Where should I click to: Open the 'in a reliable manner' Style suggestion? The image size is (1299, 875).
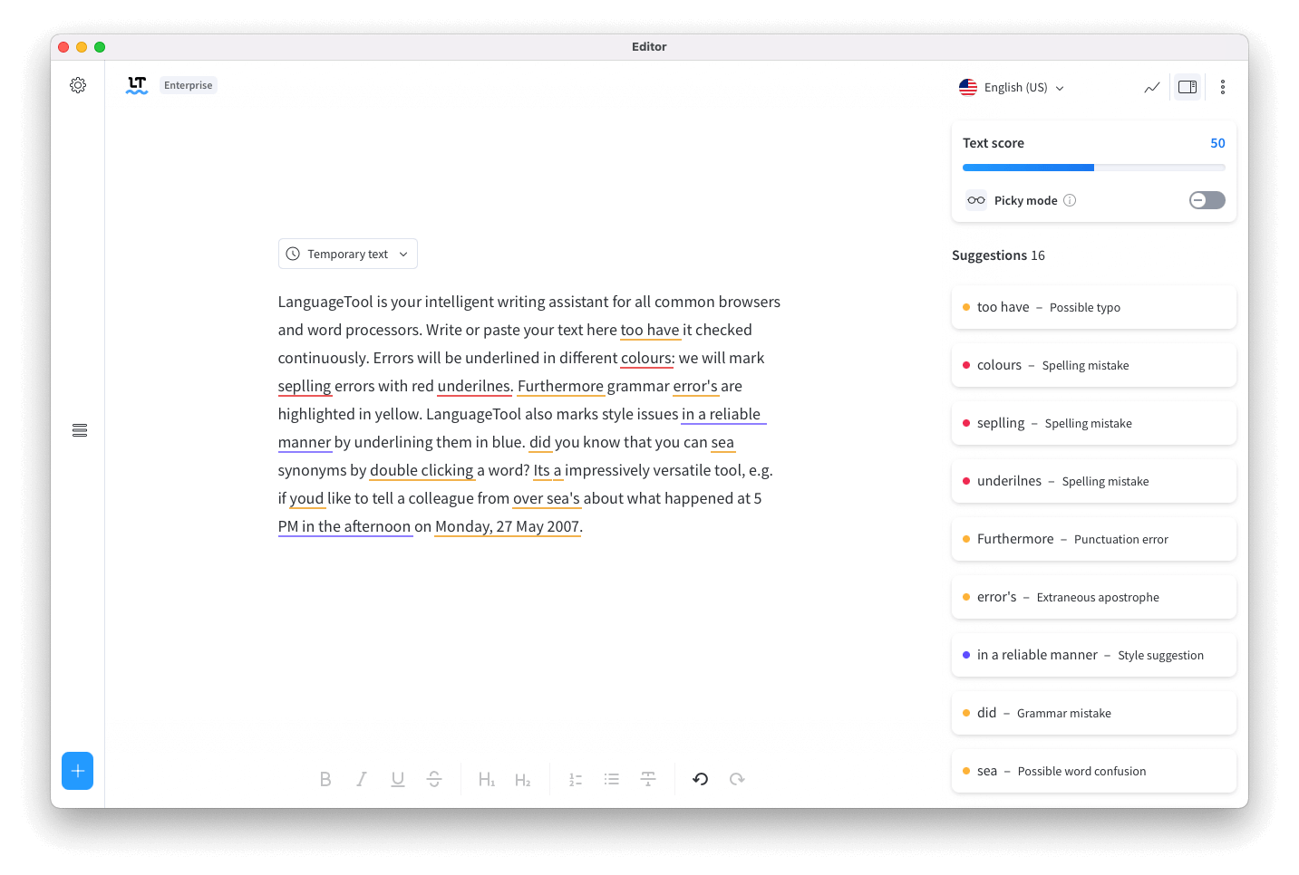coord(1094,655)
